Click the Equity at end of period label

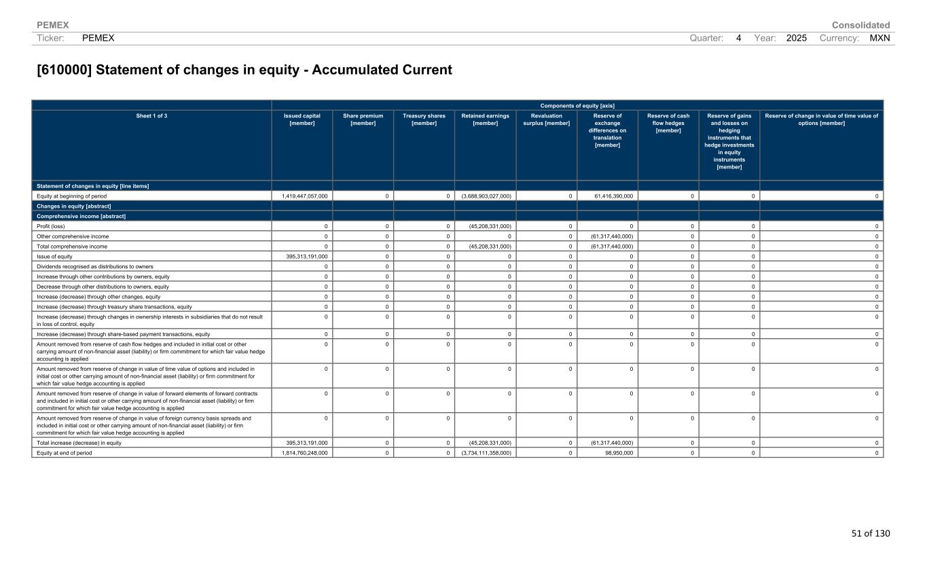tap(64, 452)
